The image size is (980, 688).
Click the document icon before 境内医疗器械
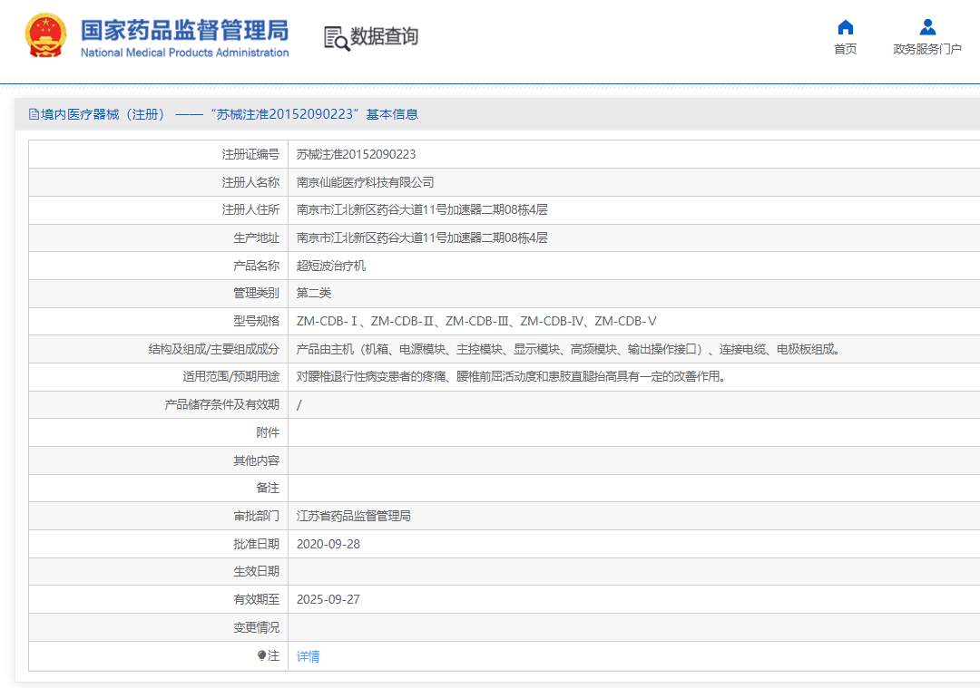point(34,114)
